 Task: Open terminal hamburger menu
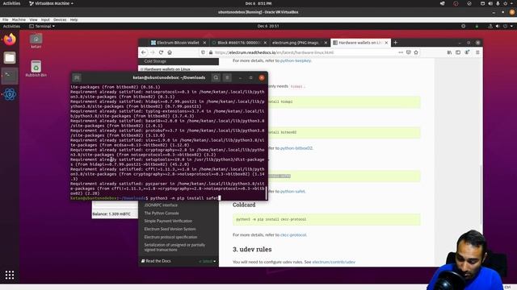point(227,77)
